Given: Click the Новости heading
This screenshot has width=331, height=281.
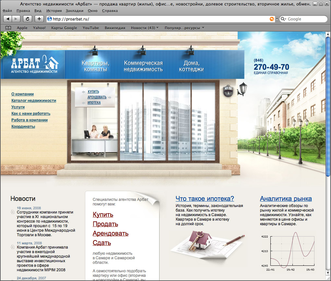Looking at the screenshot, I should pyautogui.click(x=23, y=199).
